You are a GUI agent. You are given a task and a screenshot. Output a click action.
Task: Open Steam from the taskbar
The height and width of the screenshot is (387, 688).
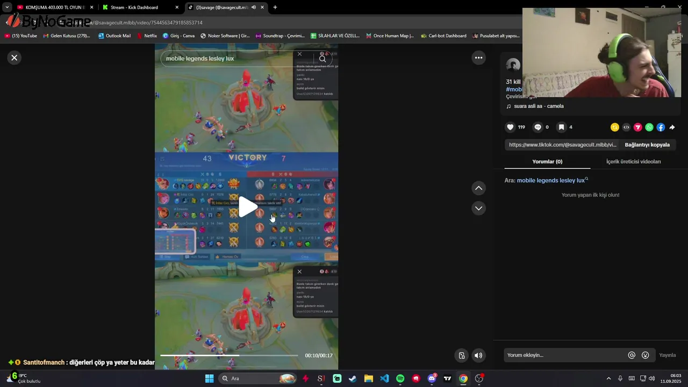click(353, 378)
